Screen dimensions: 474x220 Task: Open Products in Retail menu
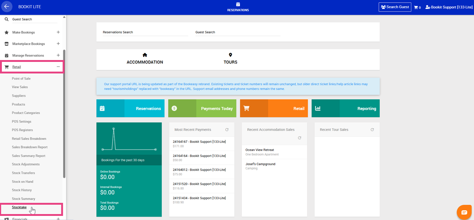(19, 104)
